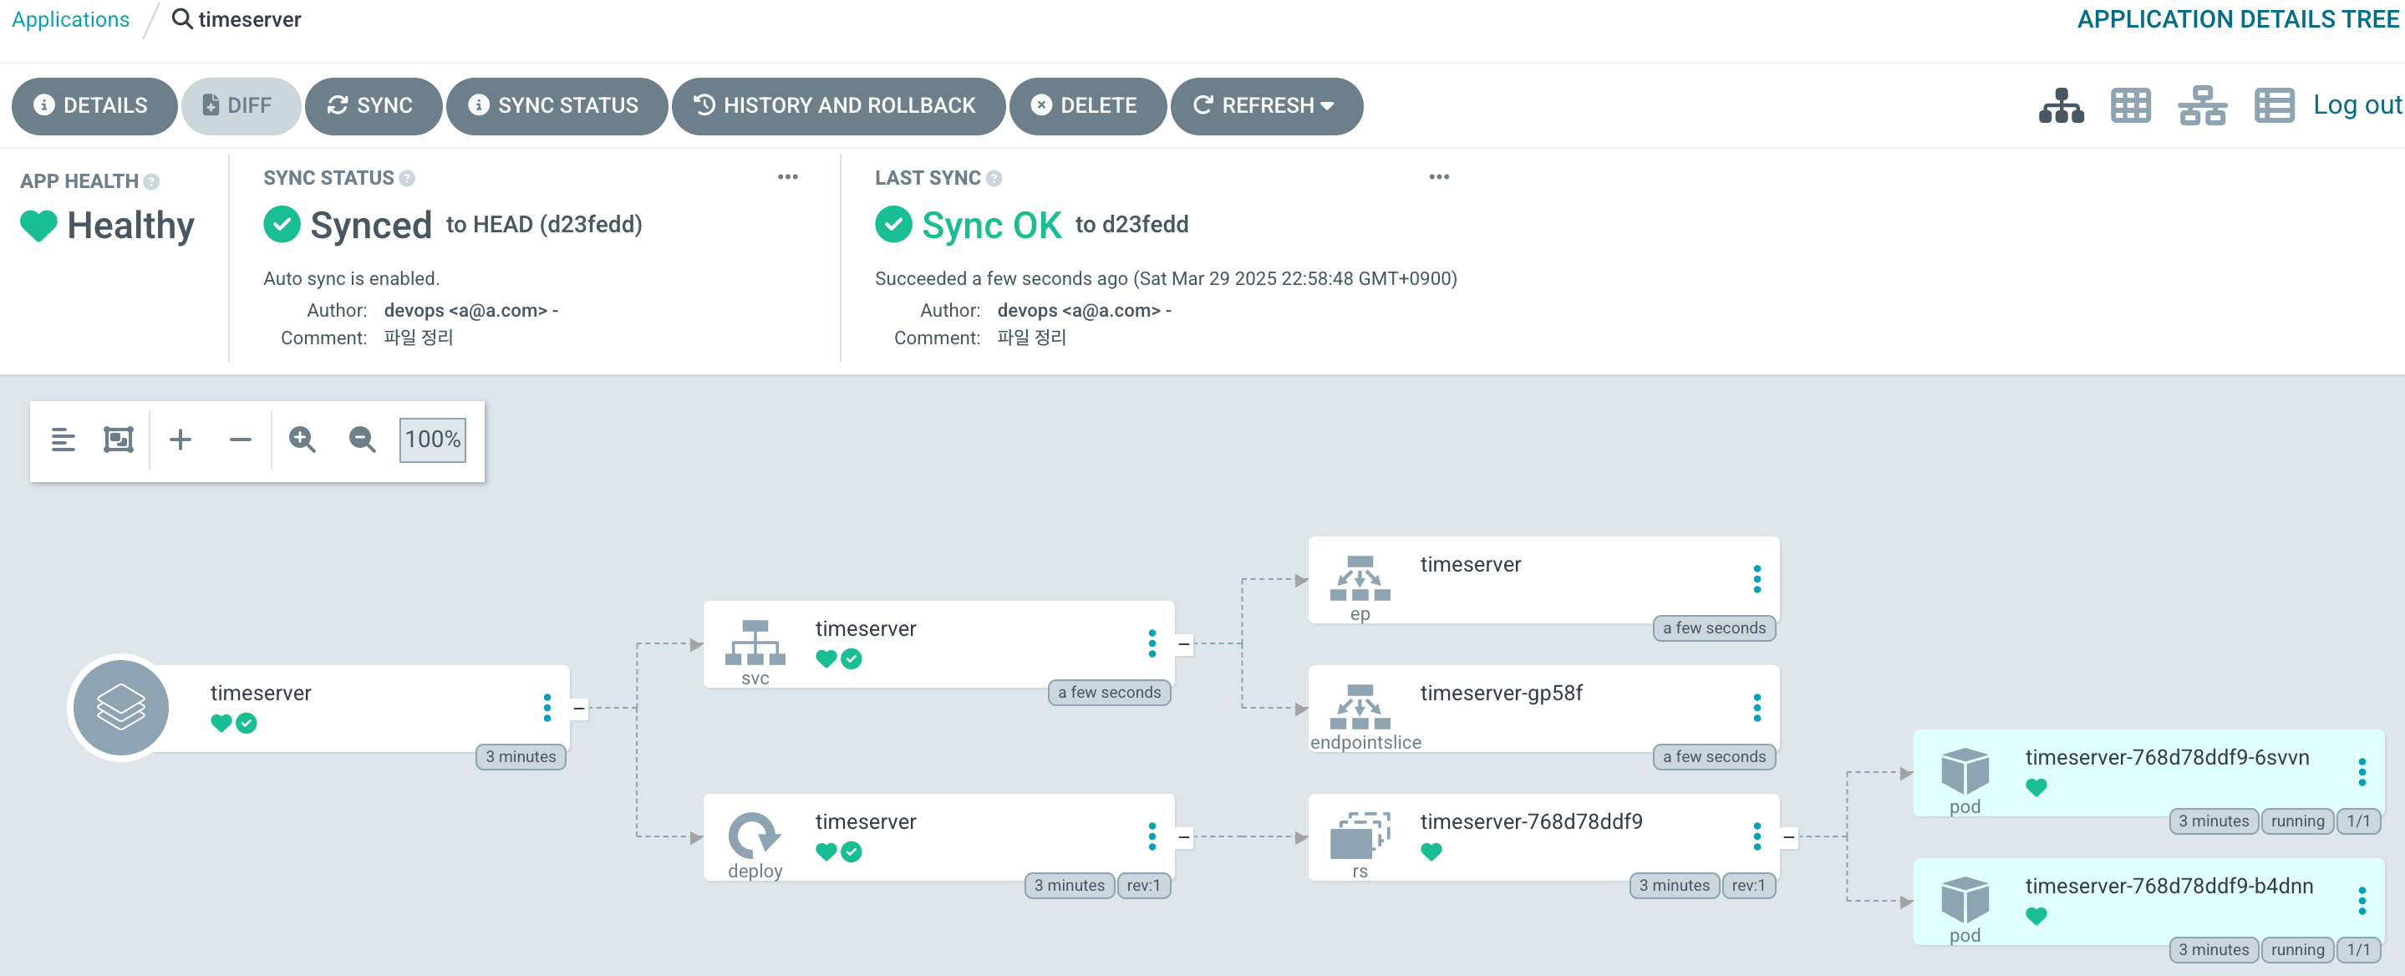
Task: Collapse children of timeserver-768d78ddf9 rs node
Action: tap(1789, 836)
